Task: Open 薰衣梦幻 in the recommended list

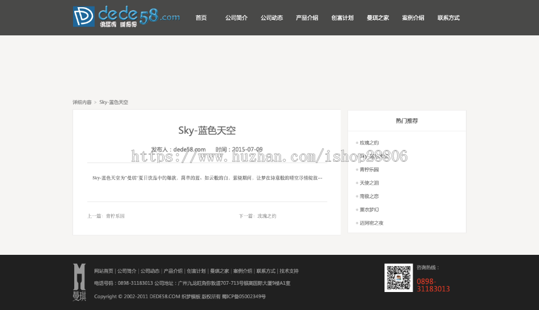Action: 369,209
